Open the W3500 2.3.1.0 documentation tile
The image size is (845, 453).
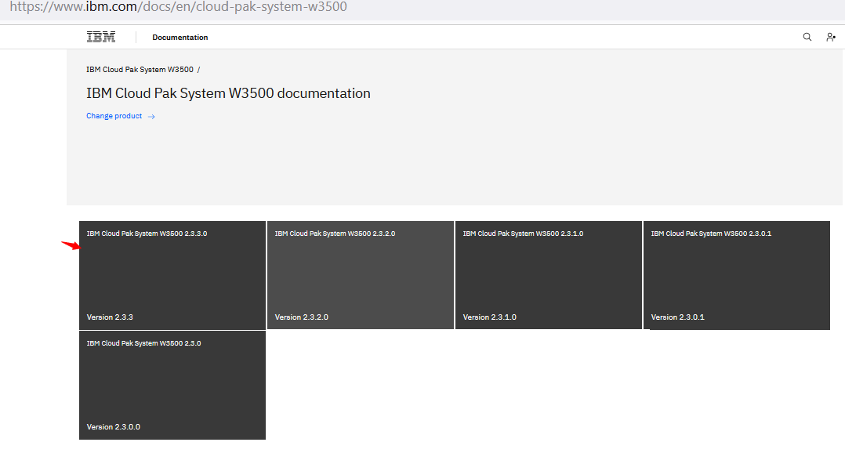(x=549, y=275)
